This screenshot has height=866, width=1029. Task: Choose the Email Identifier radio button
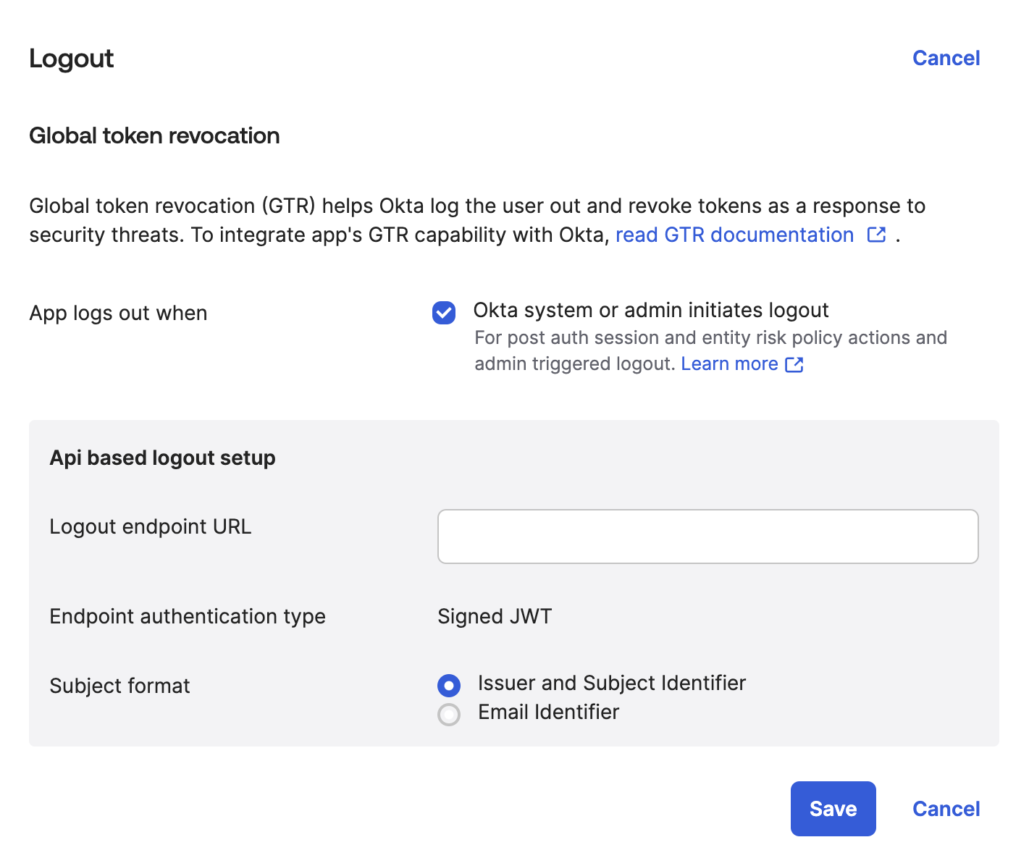pos(449,715)
